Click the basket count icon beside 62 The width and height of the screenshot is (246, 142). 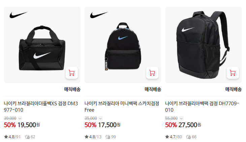coord(27,137)
